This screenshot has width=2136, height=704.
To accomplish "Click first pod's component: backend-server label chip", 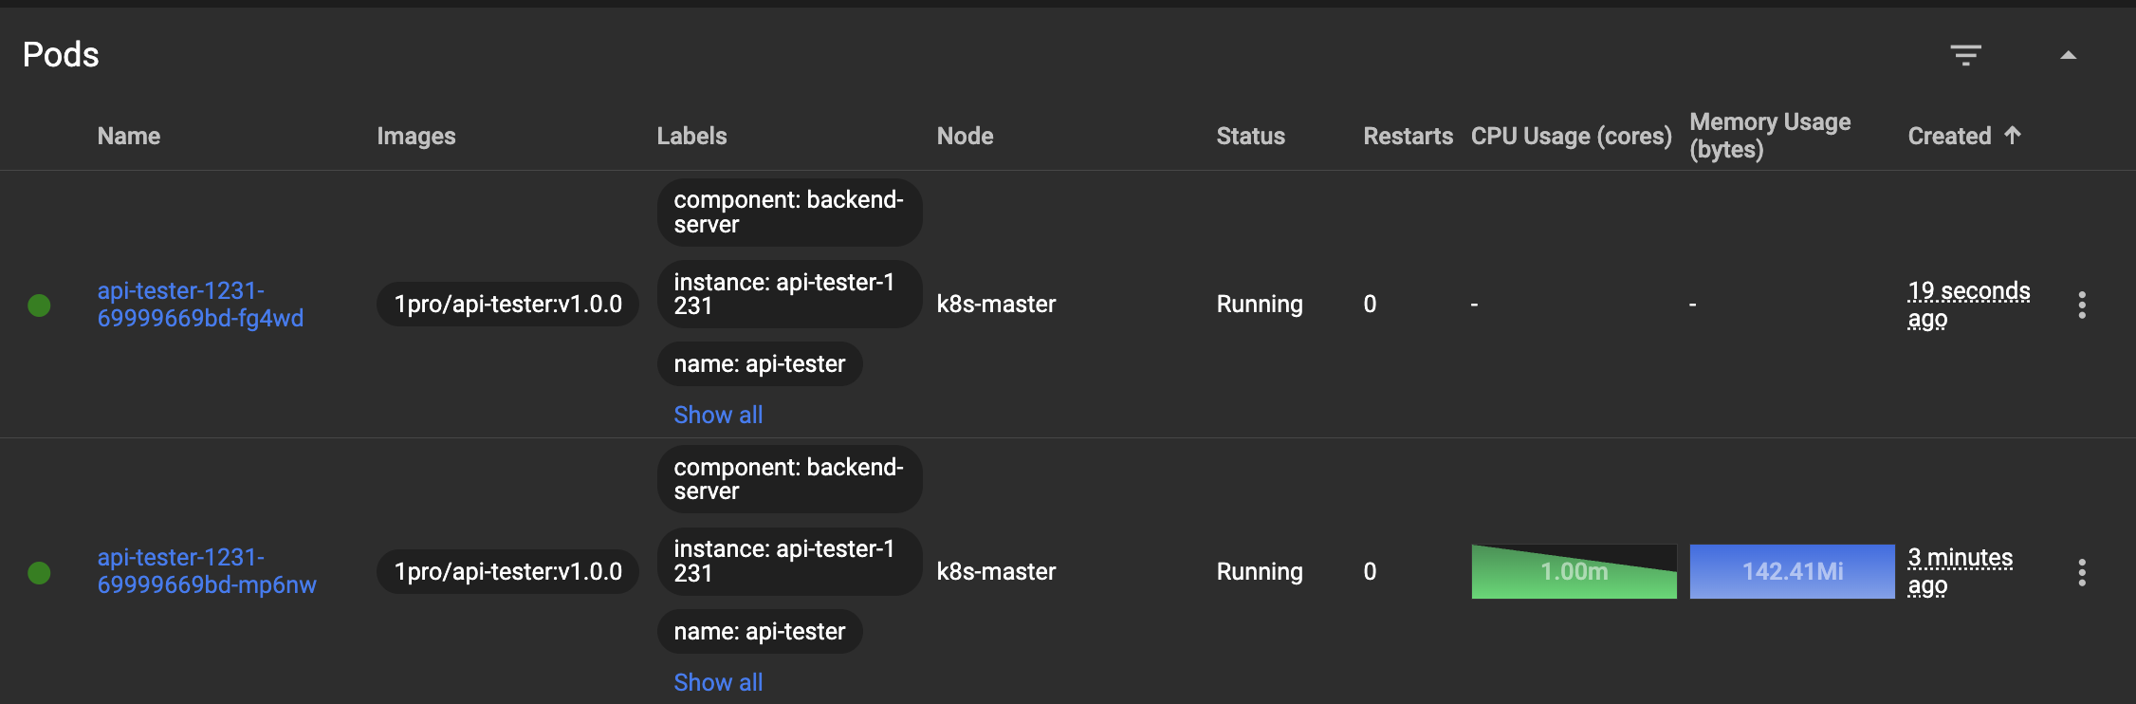I will point(788,213).
